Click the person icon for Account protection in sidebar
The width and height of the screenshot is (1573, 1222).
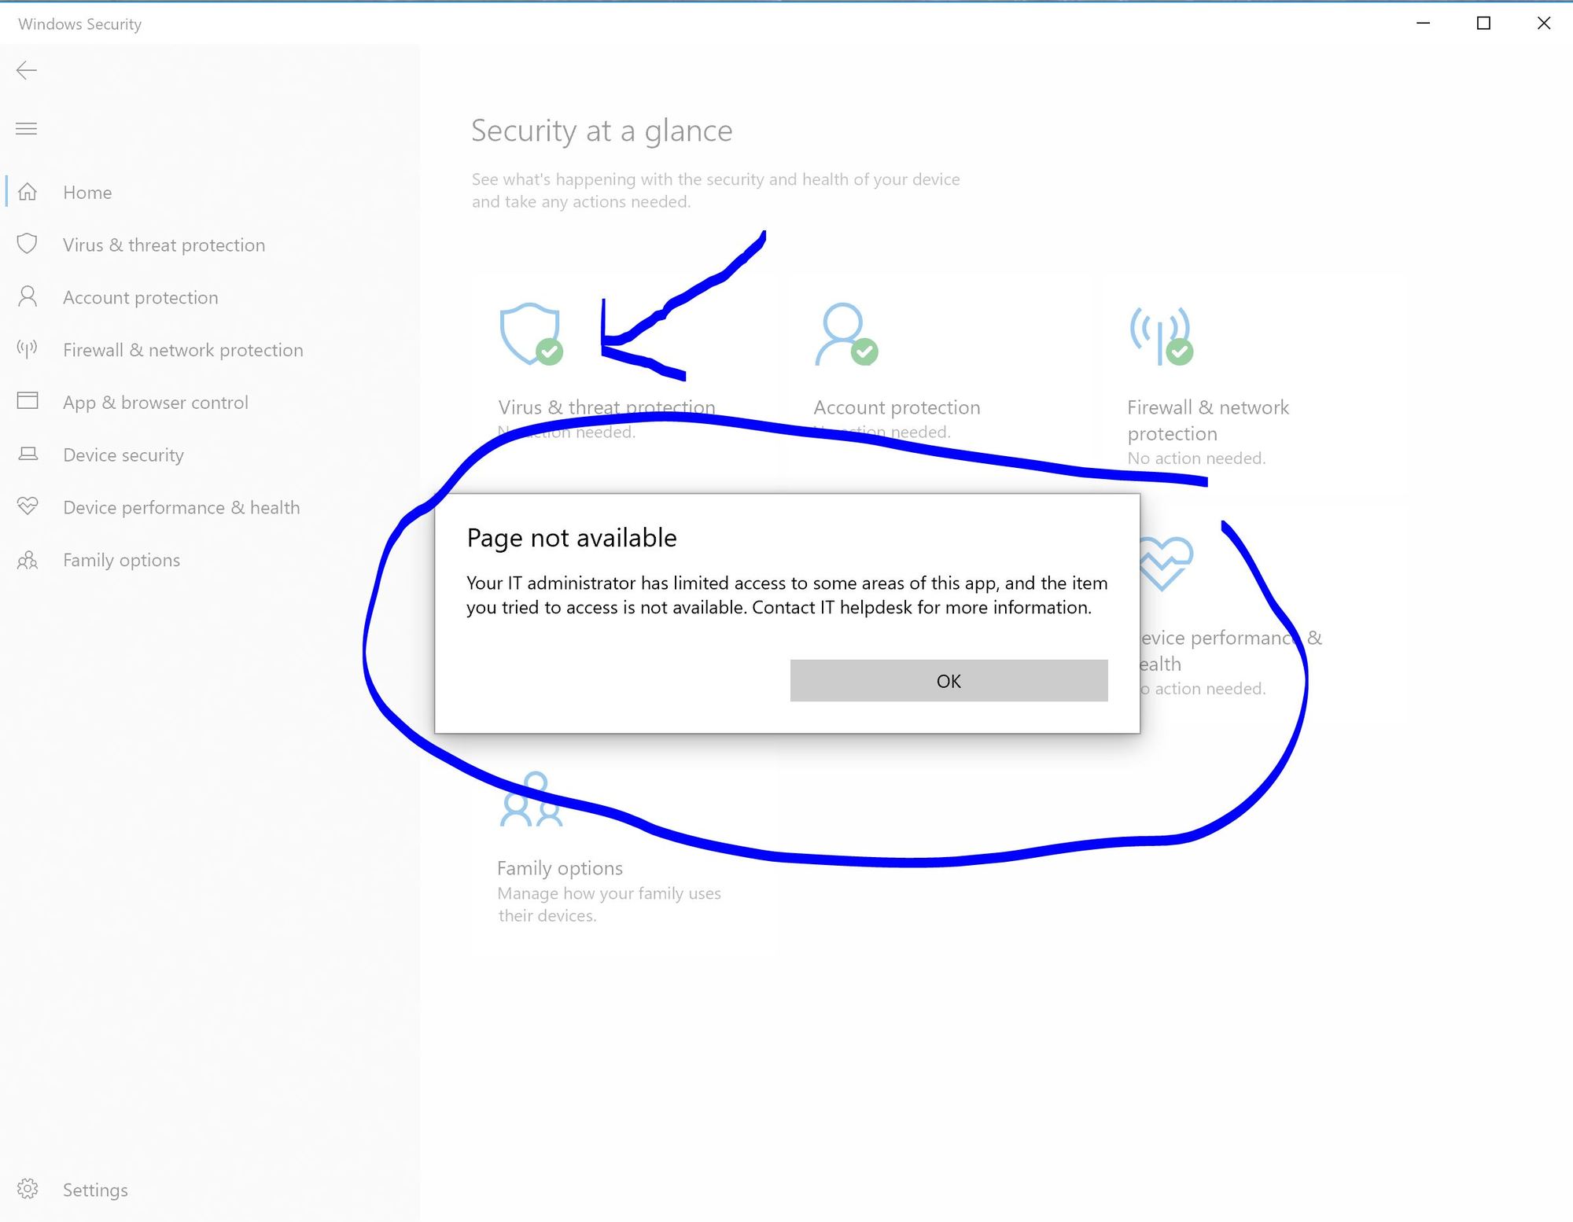[x=28, y=296]
